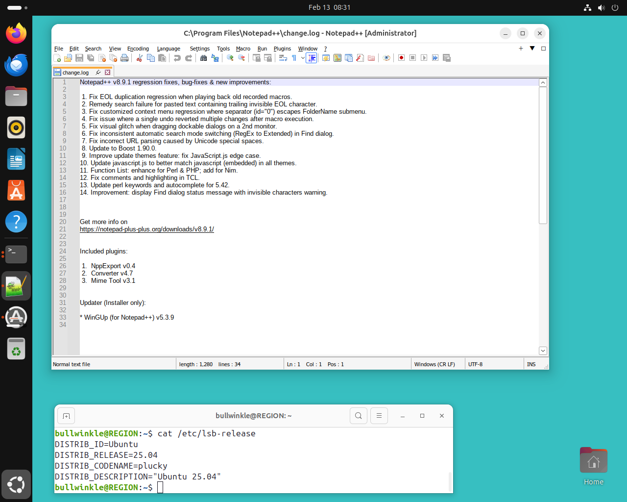Image resolution: width=627 pixels, height=502 pixels.
Task: Toggle INS insert mode in status bar
Action: [531, 364]
